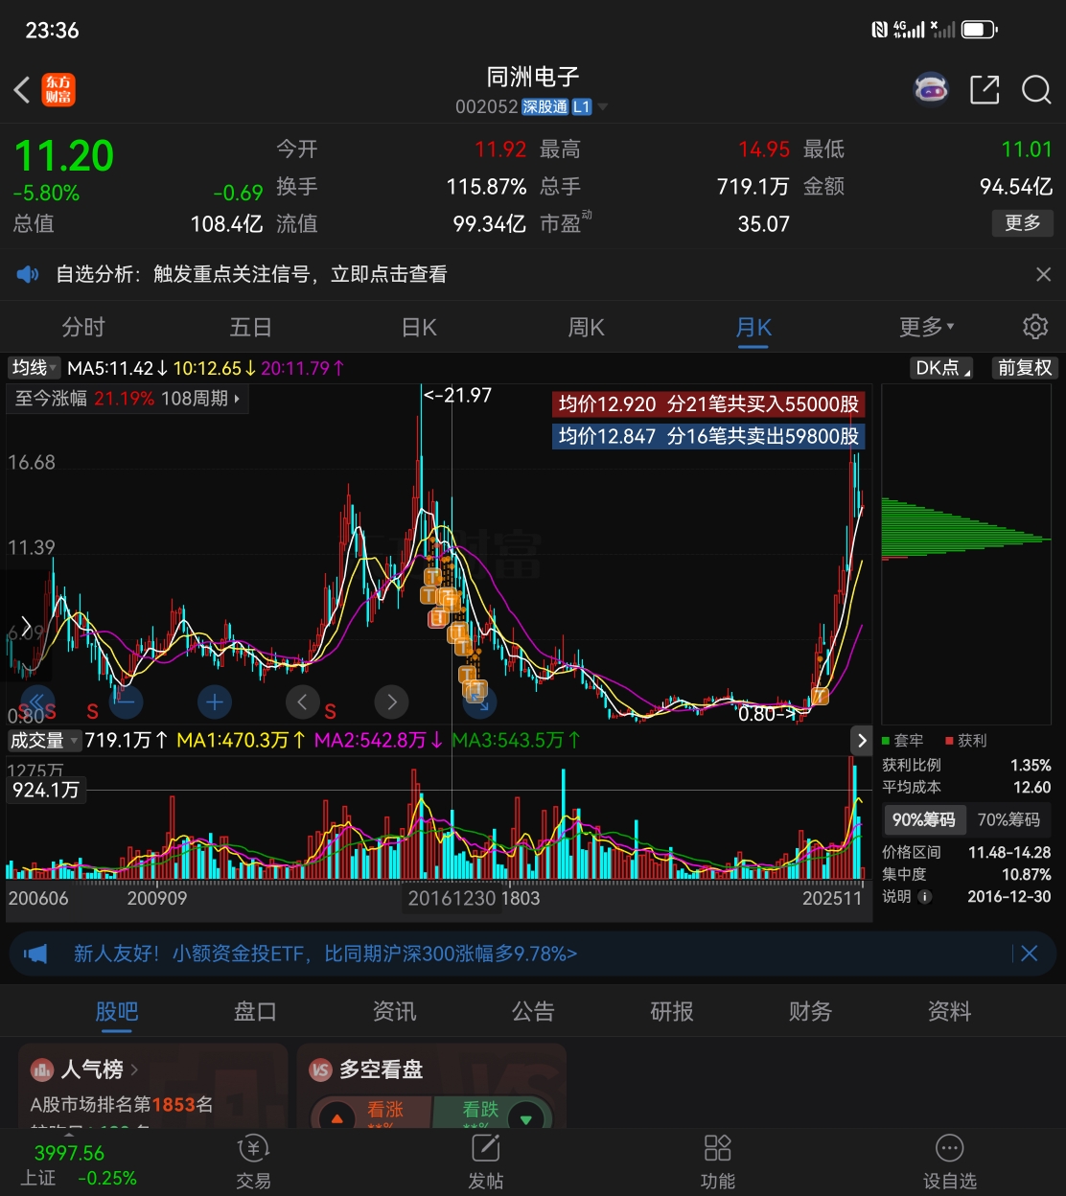The image size is (1066, 1196).
Task: Tap the volume bar chart area
Action: (437, 818)
